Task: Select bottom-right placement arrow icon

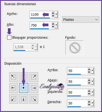Action: tap(34, 99)
